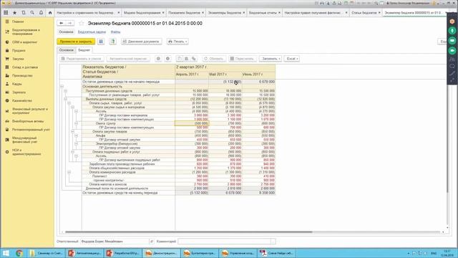Click left round settings icon in budget toolbar
This screenshot has width=458, height=258.
click(x=158, y=59)
